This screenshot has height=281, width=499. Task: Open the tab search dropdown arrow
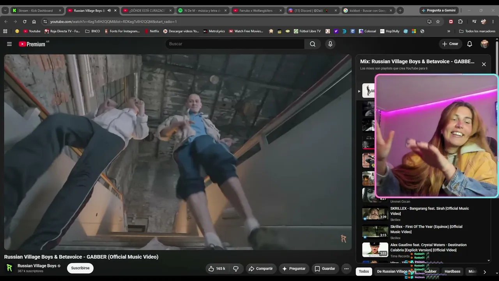(5, 11)
